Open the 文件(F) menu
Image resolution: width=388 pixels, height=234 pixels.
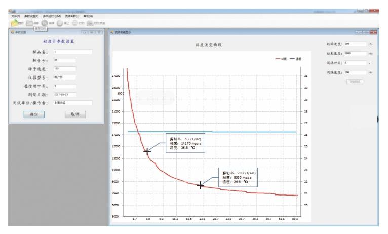(x=15, y=16)
